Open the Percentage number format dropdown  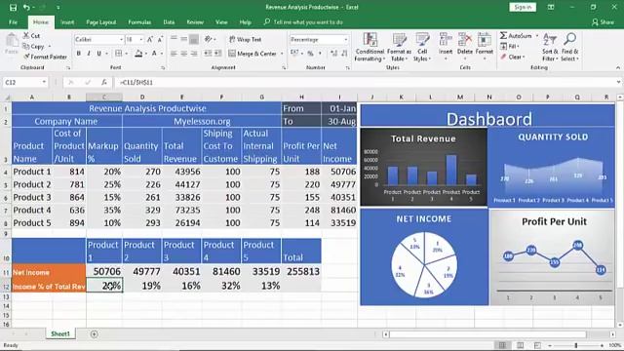pyautogui.click(x=345, y=39)
